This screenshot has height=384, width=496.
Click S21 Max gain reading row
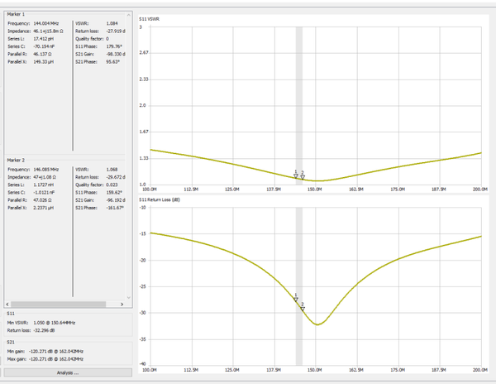[x=45, y=359]
